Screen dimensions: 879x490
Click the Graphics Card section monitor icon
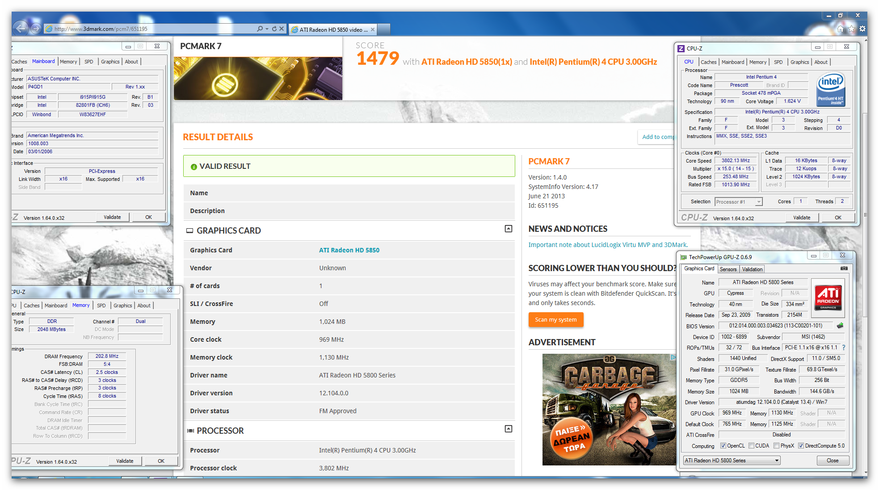pos(189,231)
